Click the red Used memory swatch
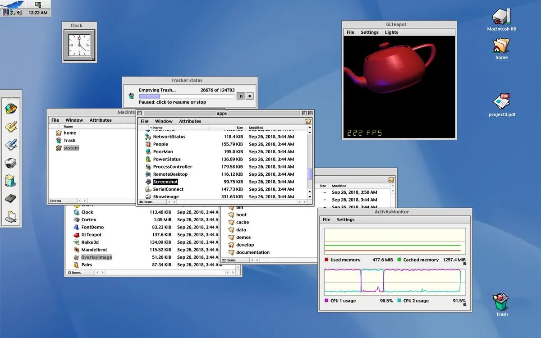 pos(326,260)
